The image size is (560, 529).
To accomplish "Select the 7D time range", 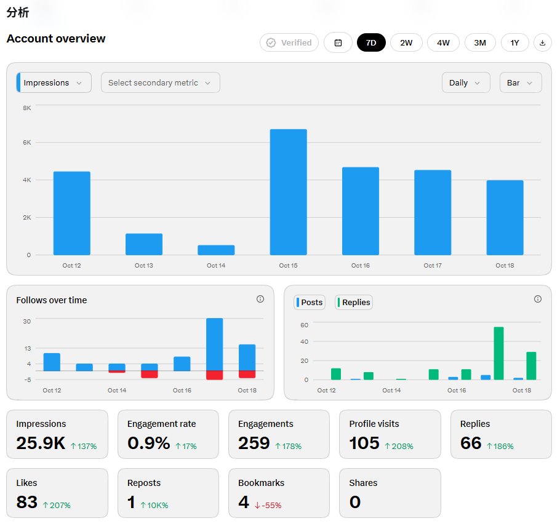I will tap(371, 43).
